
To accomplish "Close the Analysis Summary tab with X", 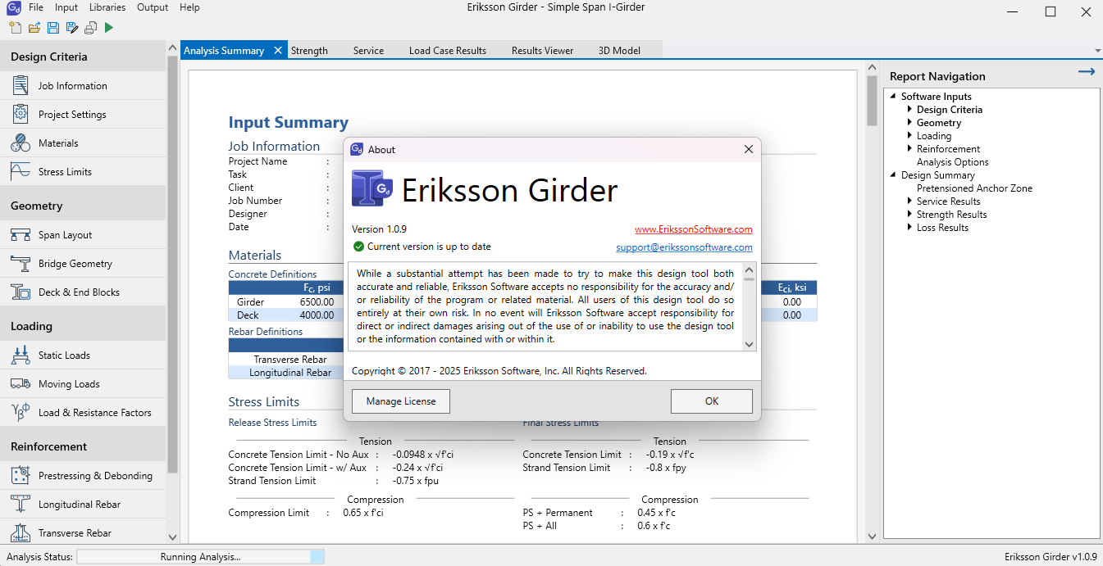I will 278,50.
